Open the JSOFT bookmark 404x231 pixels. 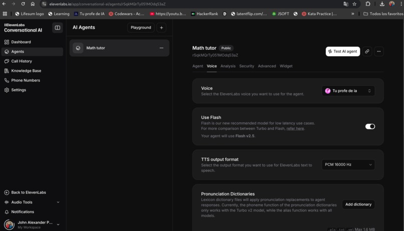click(281, 14)
